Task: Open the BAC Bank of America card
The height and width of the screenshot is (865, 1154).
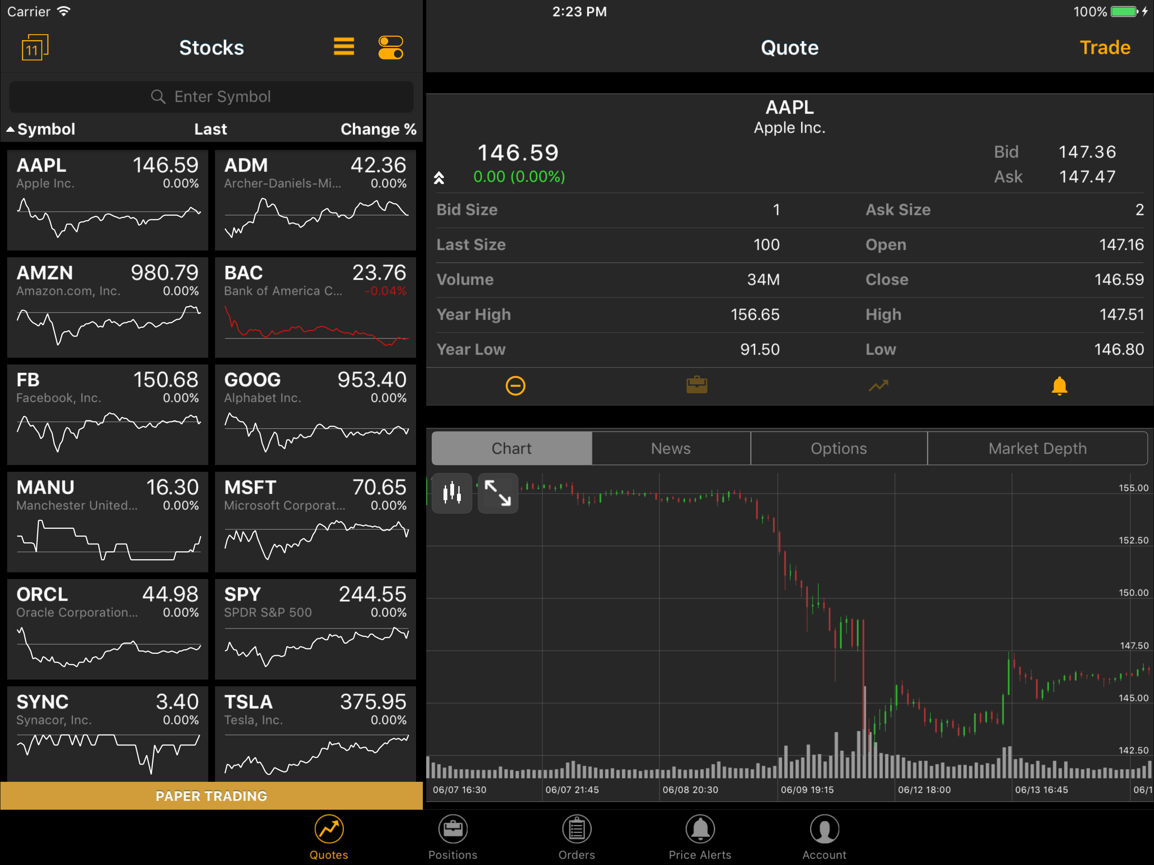Action: (x=315, y=307)
